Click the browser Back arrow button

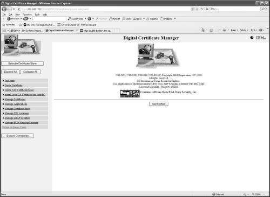pos(4,9)
